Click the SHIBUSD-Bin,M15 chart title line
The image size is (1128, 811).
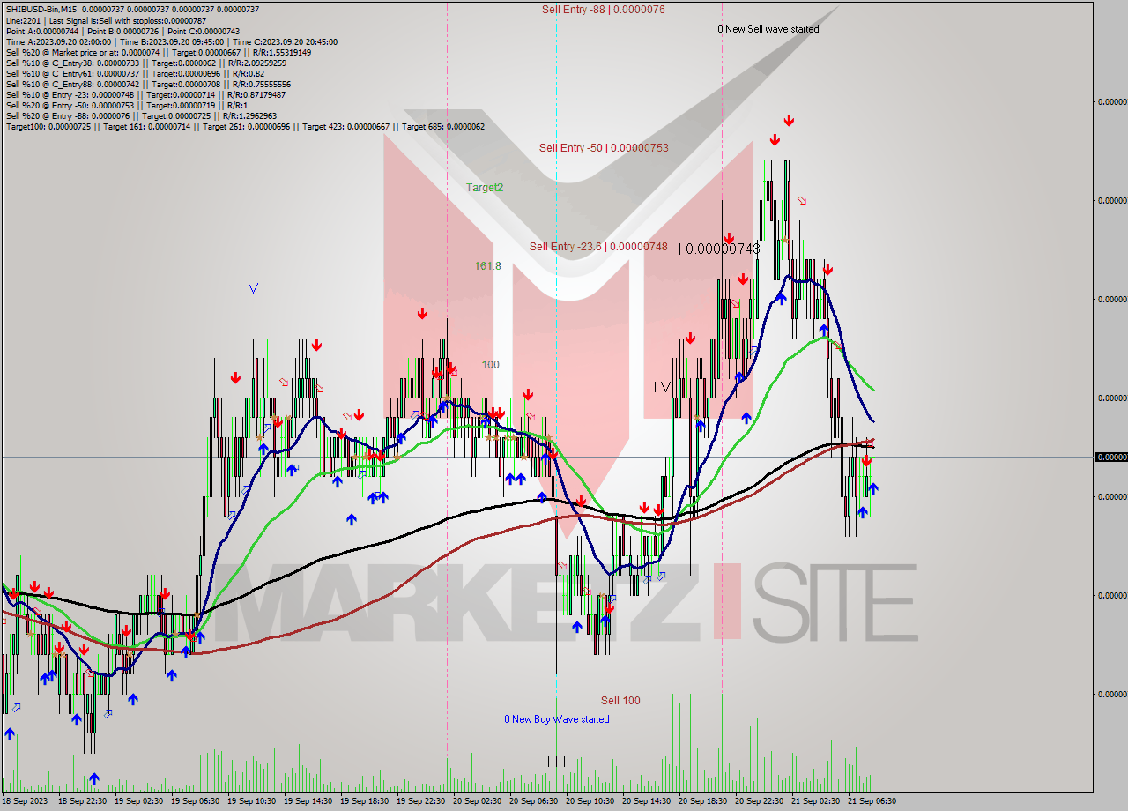132,9
